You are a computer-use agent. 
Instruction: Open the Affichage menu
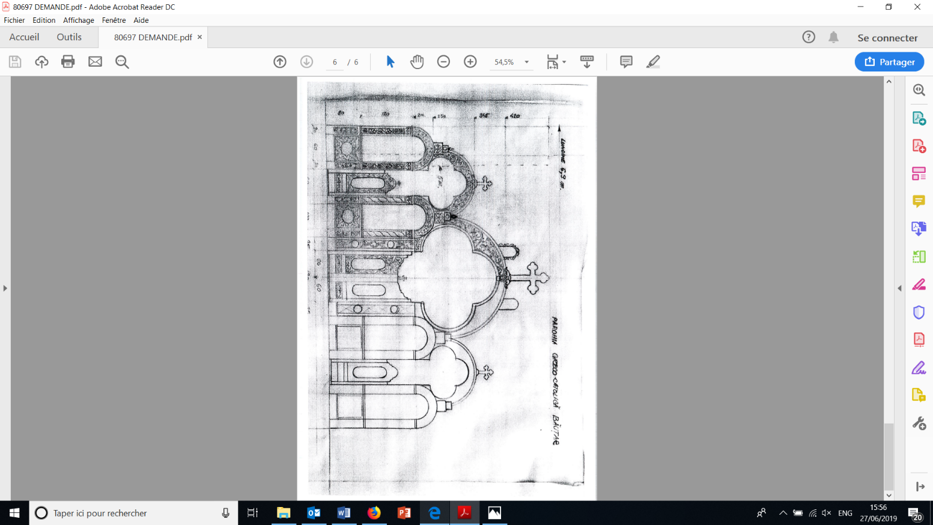(79, 20)
